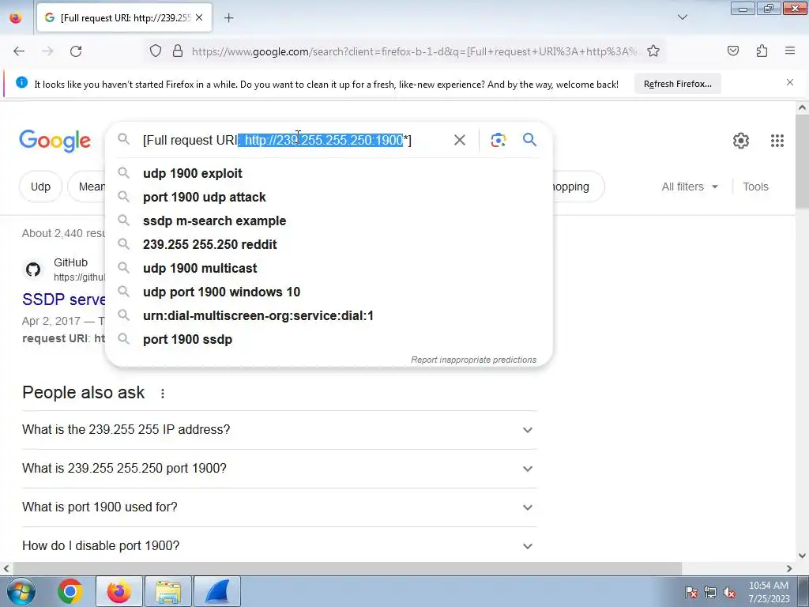
Task: Open the GitHub SSDP result link
Action: (64, 300)
